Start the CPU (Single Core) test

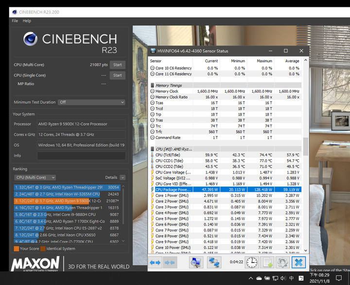tap(118, 76)
